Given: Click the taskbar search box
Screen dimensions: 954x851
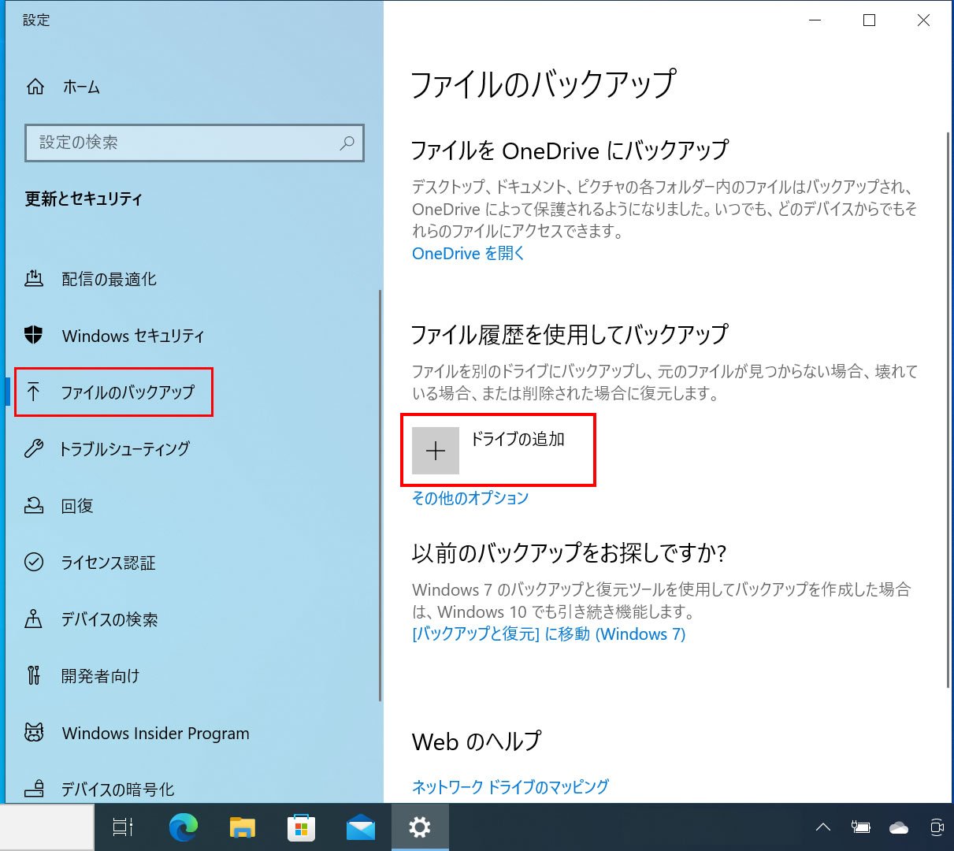Looking at the screenshot, I should pos(46,827).
